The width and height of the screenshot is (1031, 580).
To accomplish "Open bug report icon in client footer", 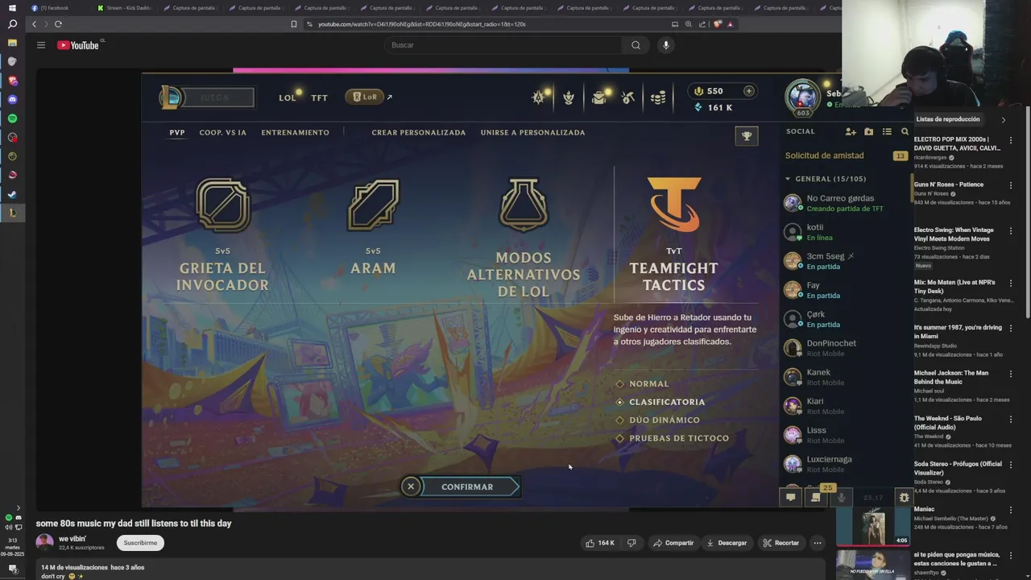I will tap(904, 498).
